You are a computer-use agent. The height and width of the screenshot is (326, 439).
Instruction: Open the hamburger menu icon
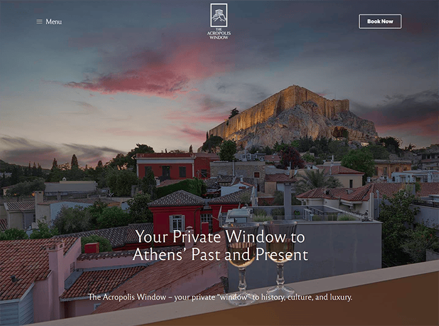[x=39, y=21]
